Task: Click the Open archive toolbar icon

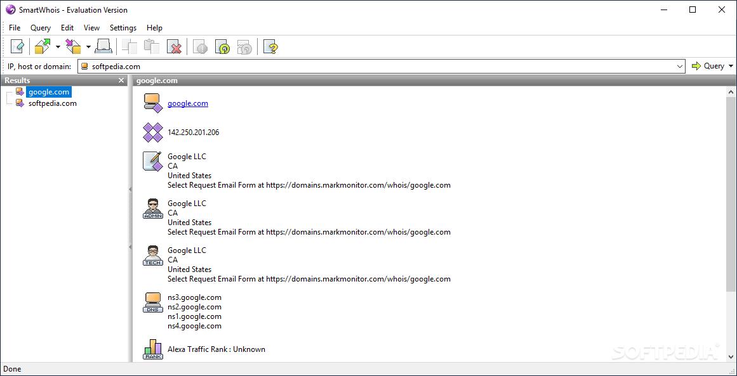Action: [x=43, y=46]
